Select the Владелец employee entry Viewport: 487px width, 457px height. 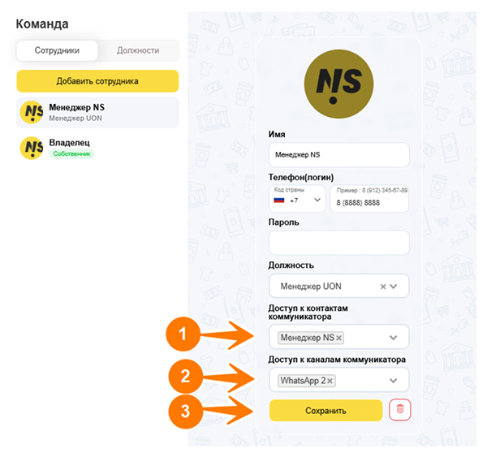tap(97, 148)
